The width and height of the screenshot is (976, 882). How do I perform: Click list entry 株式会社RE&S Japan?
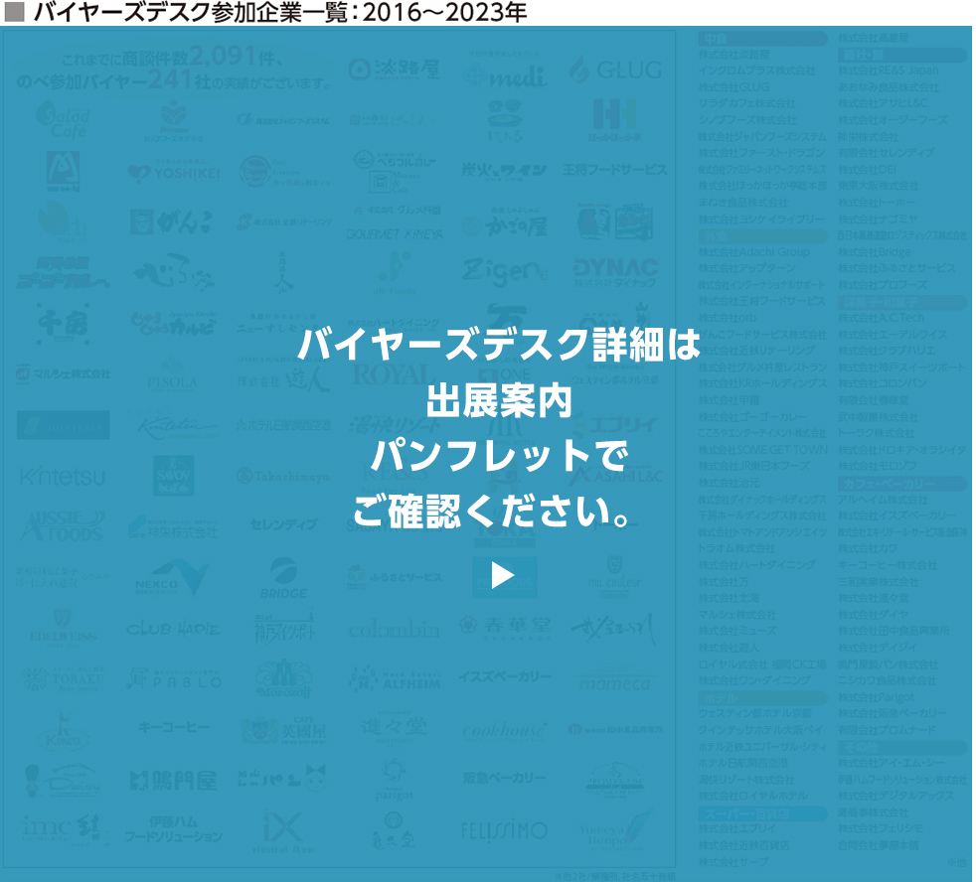[889, 71]
